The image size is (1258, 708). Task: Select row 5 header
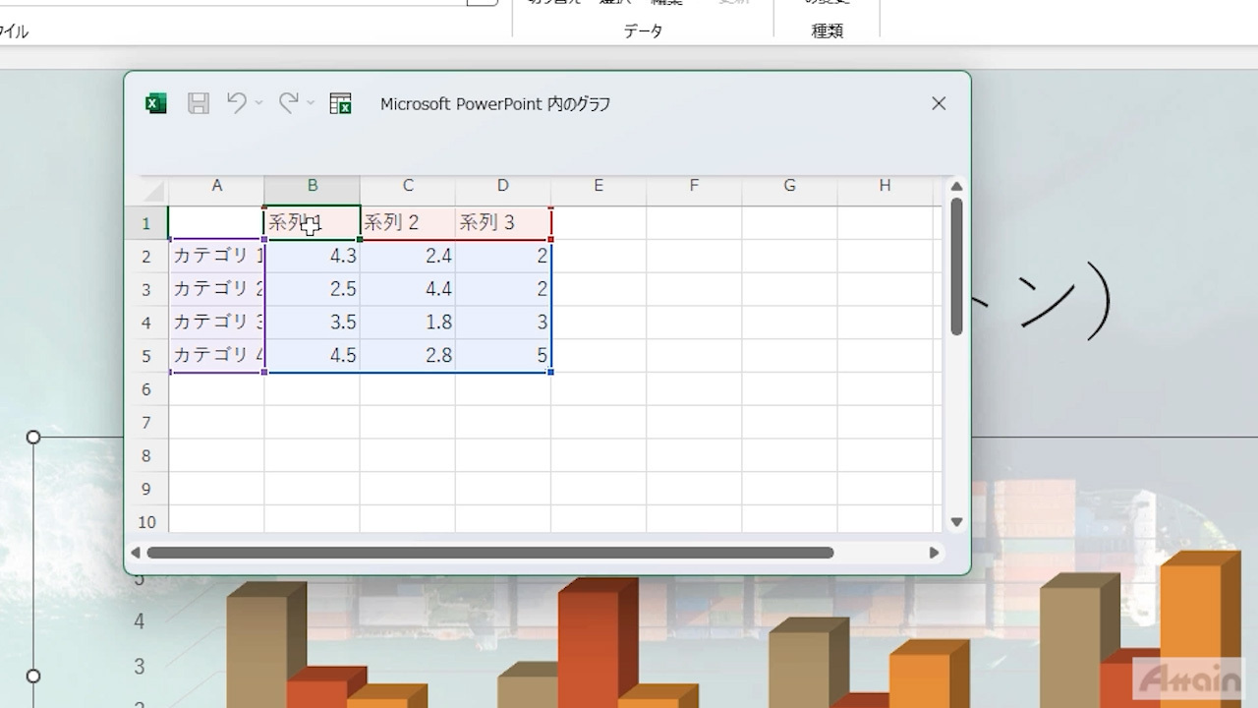tap(146, 356)
